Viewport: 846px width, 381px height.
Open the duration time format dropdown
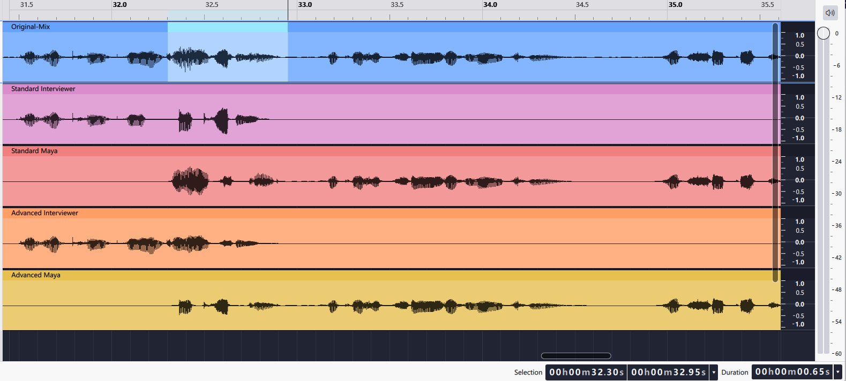pyautogui.click(x=838, y=372)
